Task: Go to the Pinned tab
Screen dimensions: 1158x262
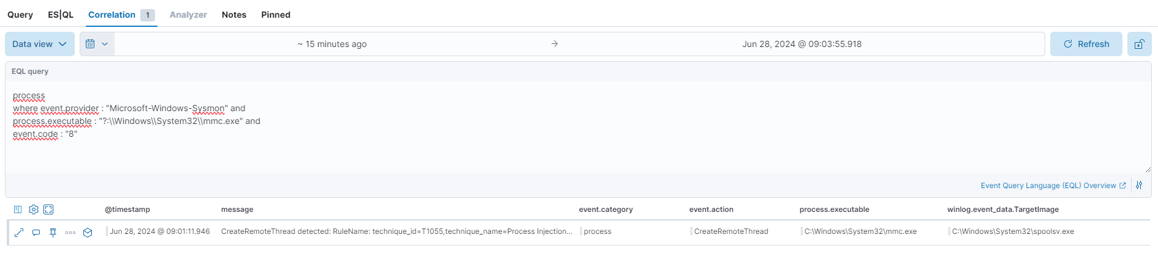Action: (276, 15)
